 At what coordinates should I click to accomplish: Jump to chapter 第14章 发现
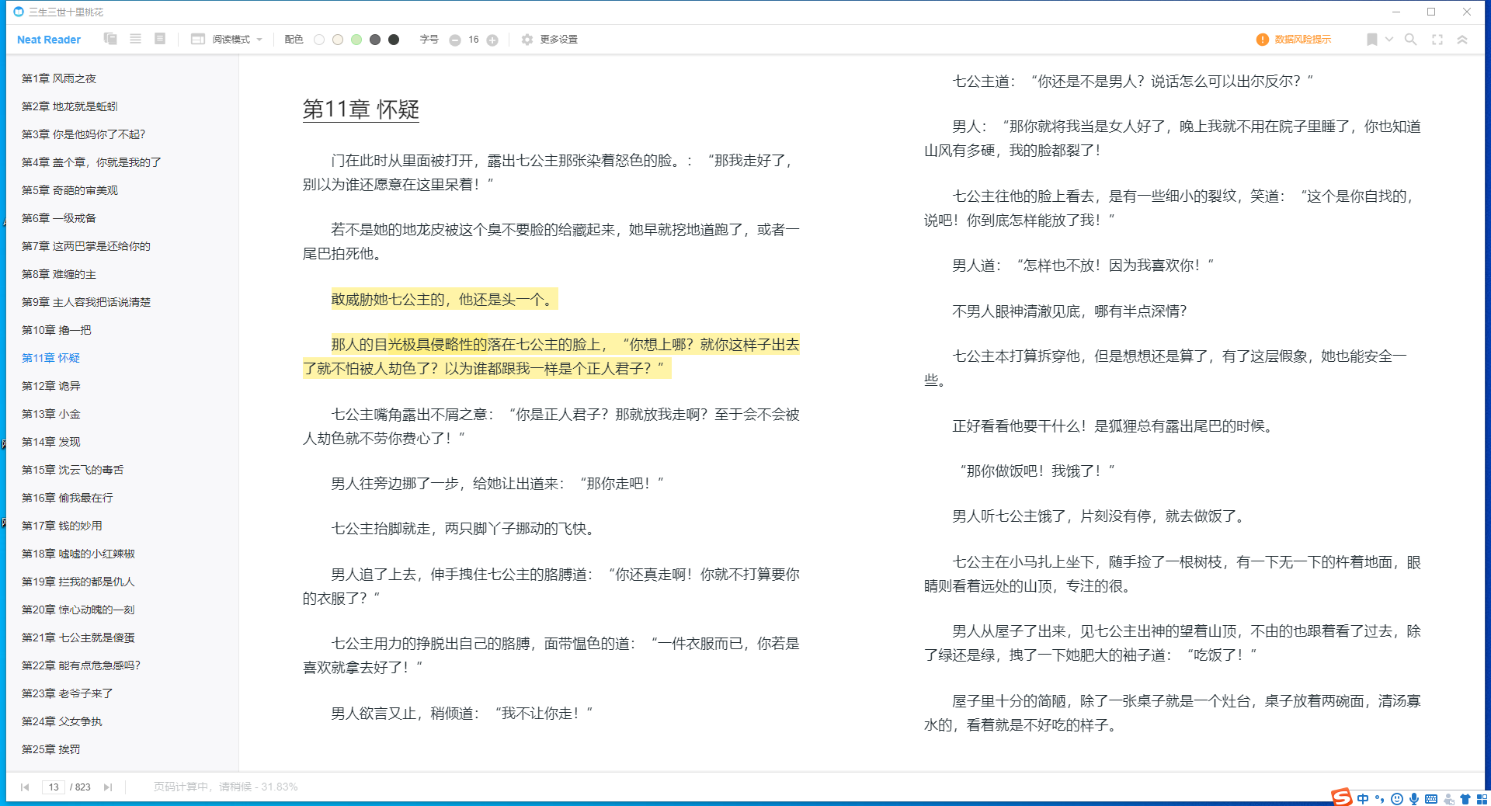point(51,442)
